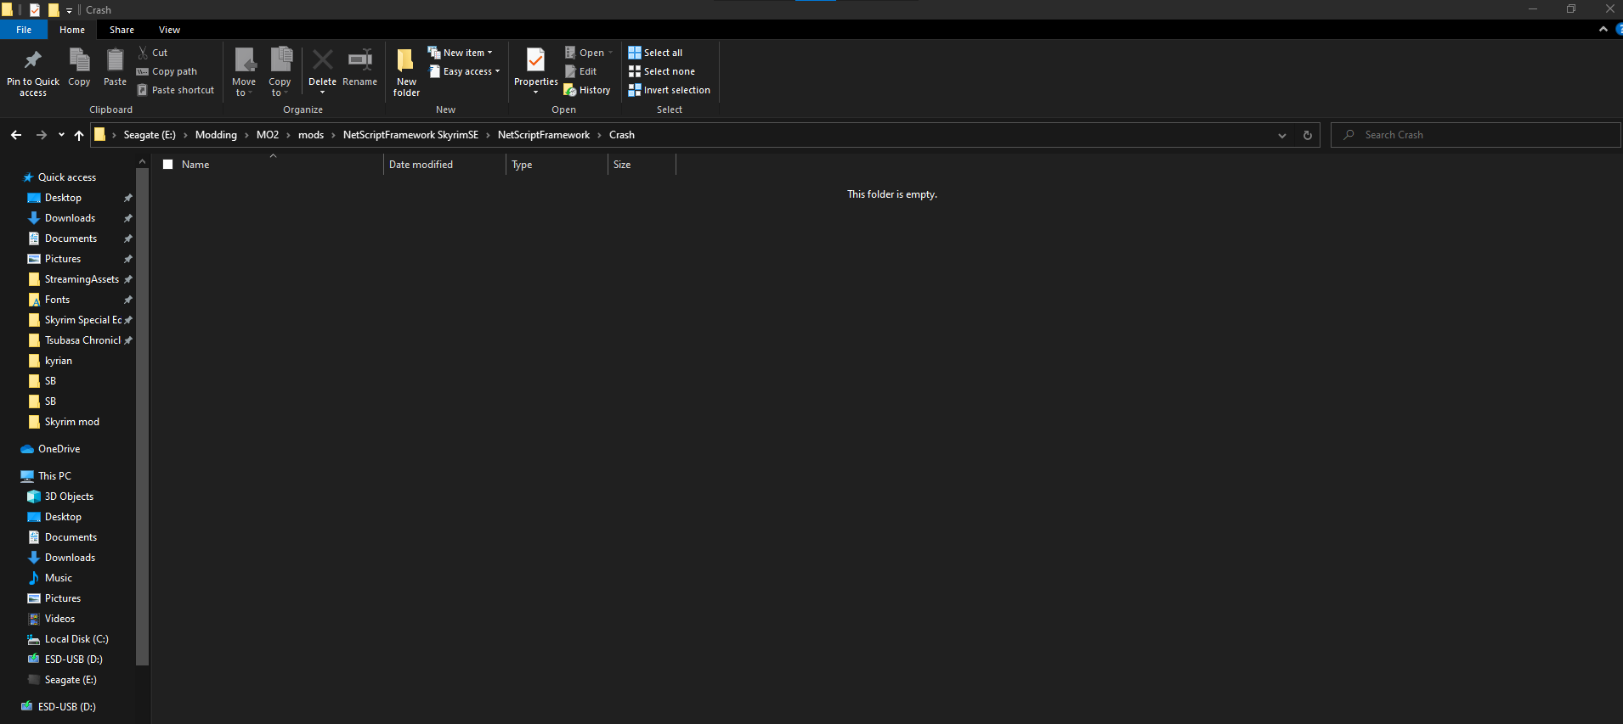Click Copy path
Image resolution: width=1623 pixels, height=724 pixels.
(167, 71)
